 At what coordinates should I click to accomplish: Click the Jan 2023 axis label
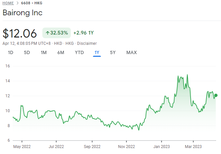(161, 147)
